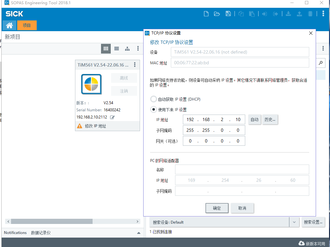Open project folder icon in toolbar
The width and height of the screenshot is (330, 247).
(217, 14)
